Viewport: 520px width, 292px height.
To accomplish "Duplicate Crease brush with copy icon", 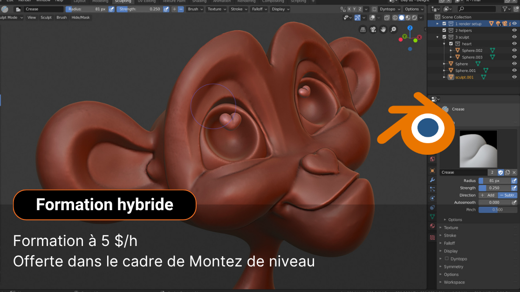I will 507,173.
